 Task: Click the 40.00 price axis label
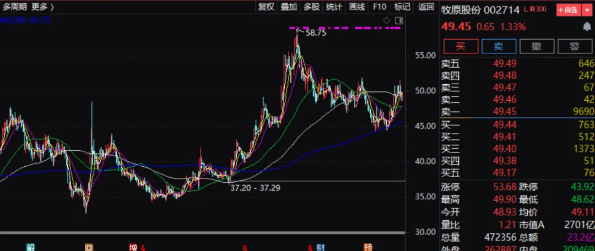pos(425,161)
